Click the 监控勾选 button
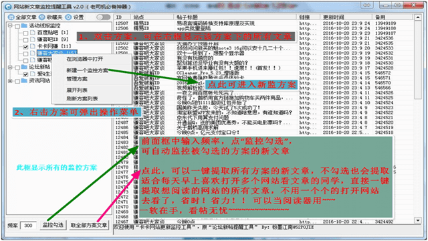The image size is (428, 241). [x=53, y=225]
